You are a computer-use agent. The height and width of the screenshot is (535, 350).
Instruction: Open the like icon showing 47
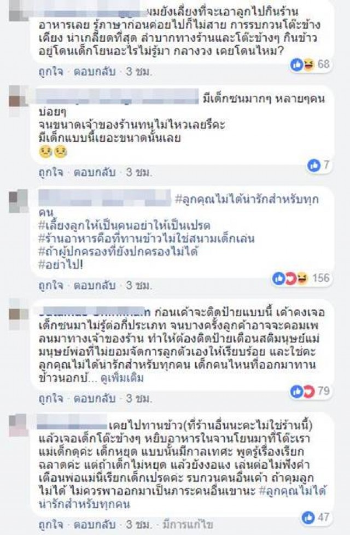pos(316,517)
